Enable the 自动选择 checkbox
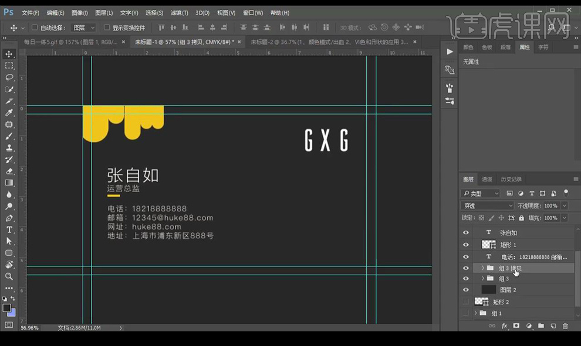The image size is (581, 346). pos(35,28)
